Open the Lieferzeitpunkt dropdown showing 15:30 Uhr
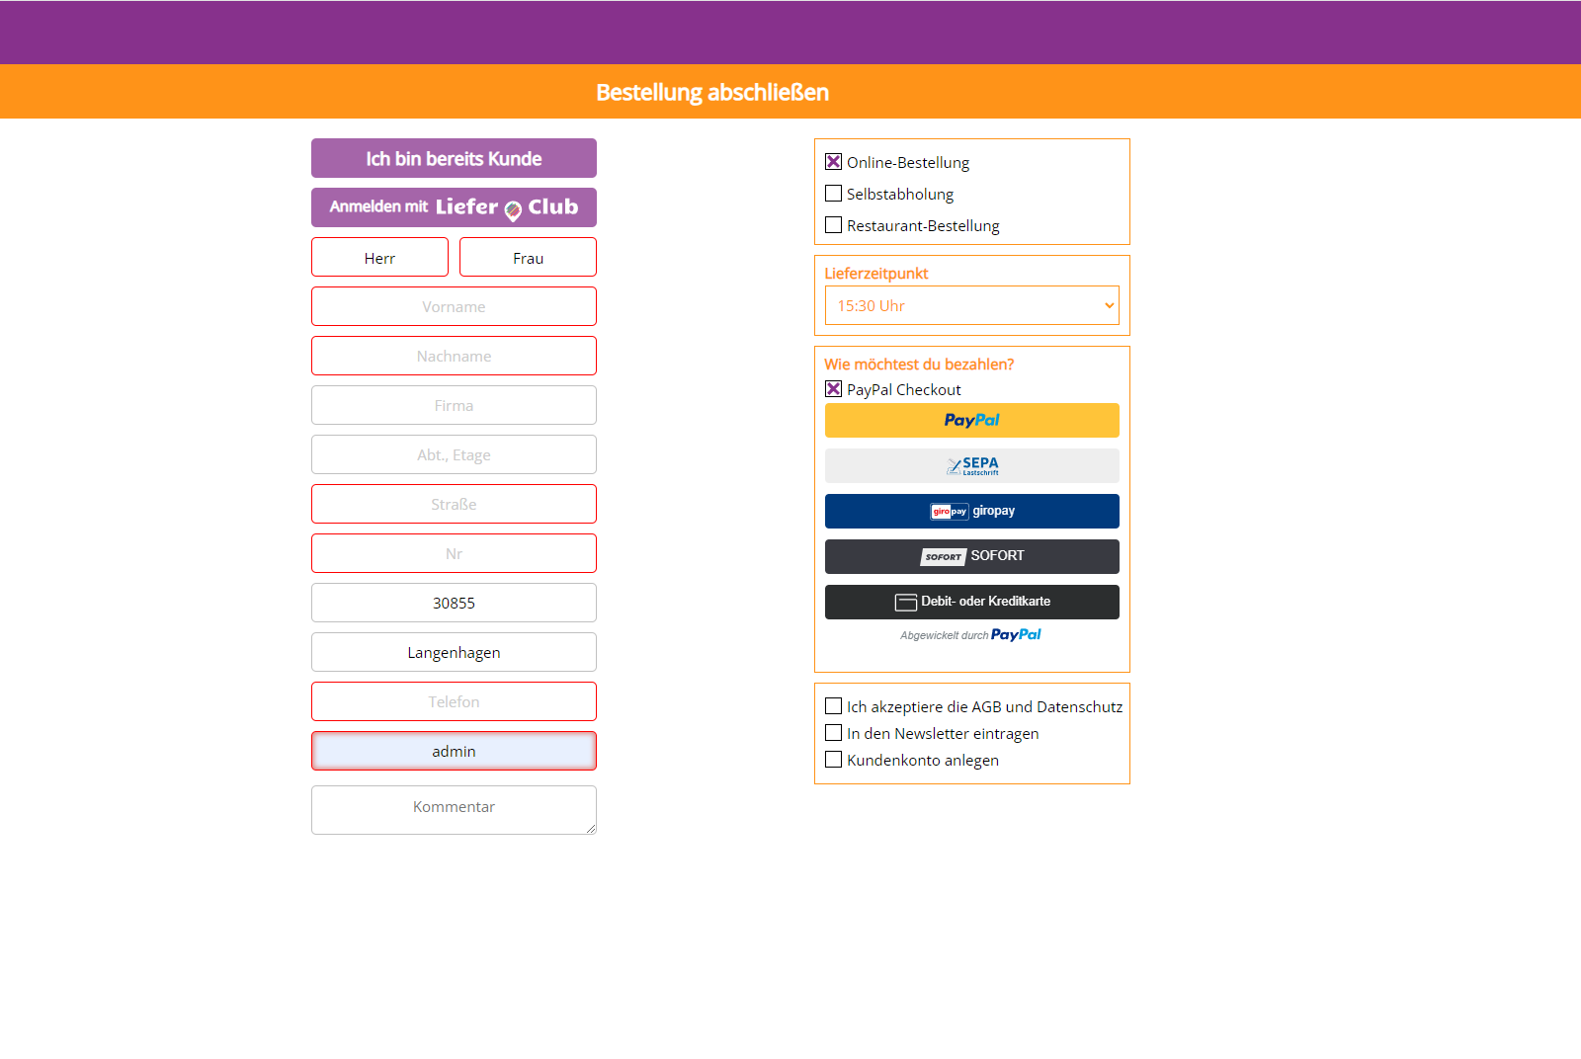The height and width of the screenshot is (1059, 1581). pyautogui.click(x=972, y=305)
